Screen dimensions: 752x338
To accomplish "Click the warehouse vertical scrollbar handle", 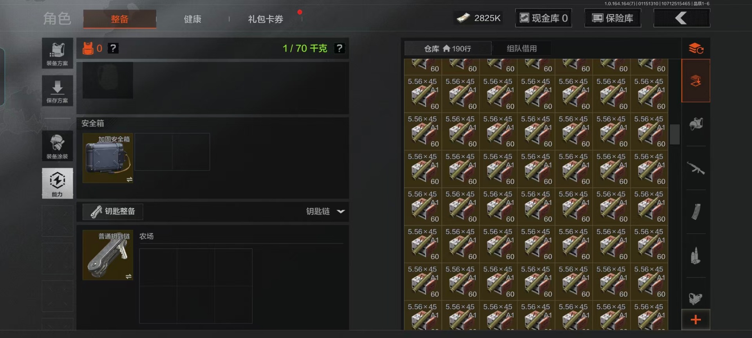I will (x=674, y=134).
